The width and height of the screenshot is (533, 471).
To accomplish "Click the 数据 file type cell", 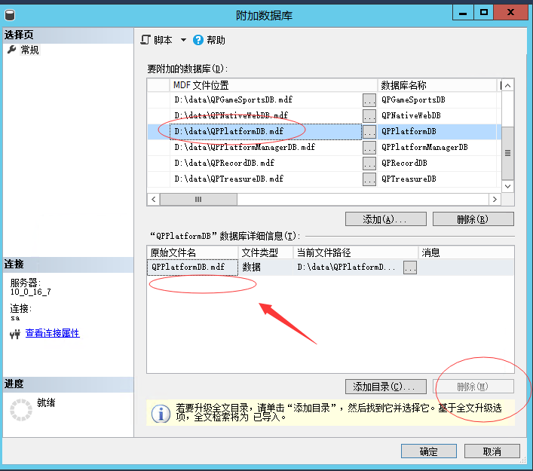I will 266,267.
